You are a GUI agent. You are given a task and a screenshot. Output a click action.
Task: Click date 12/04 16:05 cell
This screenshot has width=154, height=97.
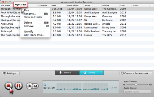pyautogui.click(x=75, y=12)
